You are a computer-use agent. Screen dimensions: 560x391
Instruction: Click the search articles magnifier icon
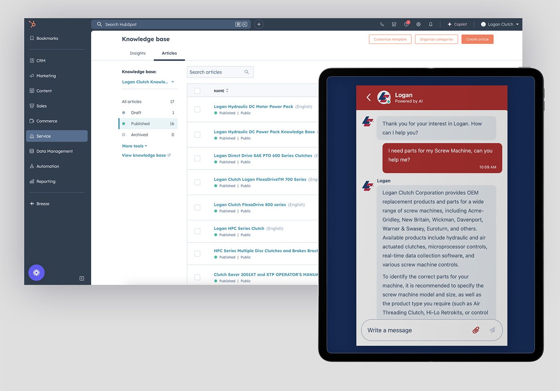tap(247, 72)
